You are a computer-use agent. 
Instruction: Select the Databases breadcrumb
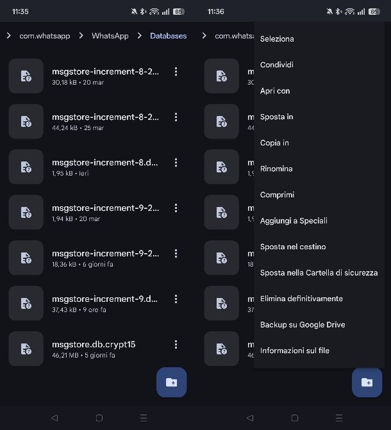168,36
